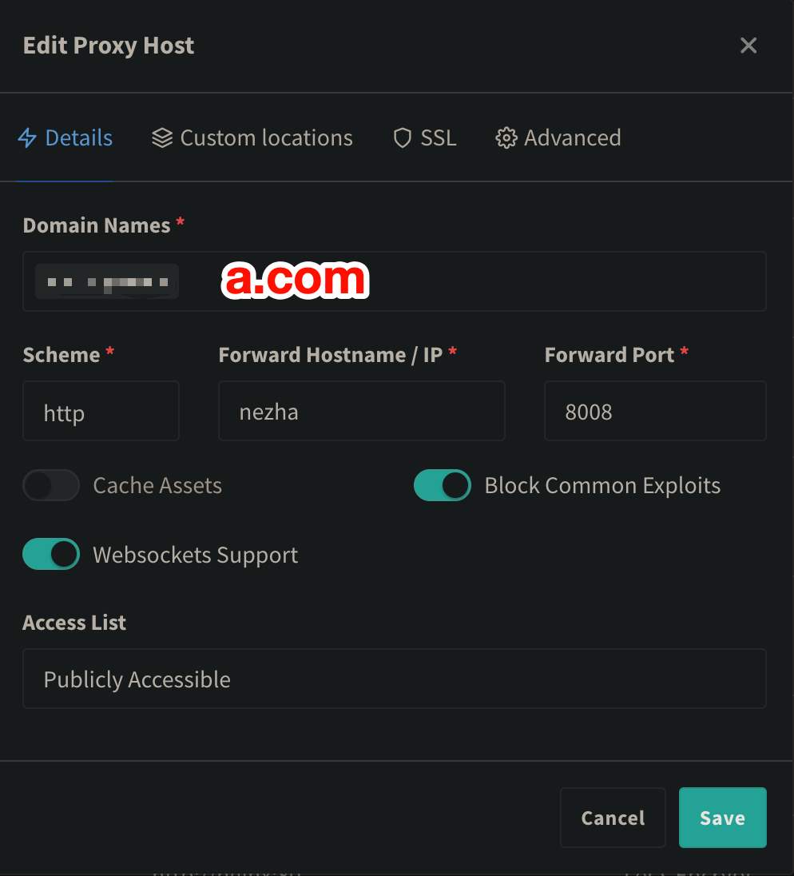The width and height of the screenshot is (794, 876).
Task: Save the proxy host settings
Action: (x=722, y=818)
